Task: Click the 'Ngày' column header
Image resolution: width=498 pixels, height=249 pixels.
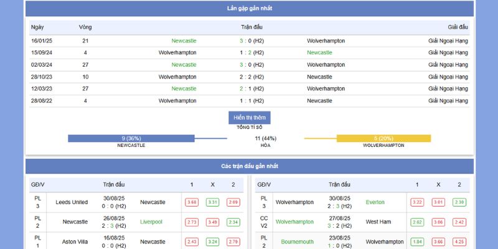Action: pos(37,27)
